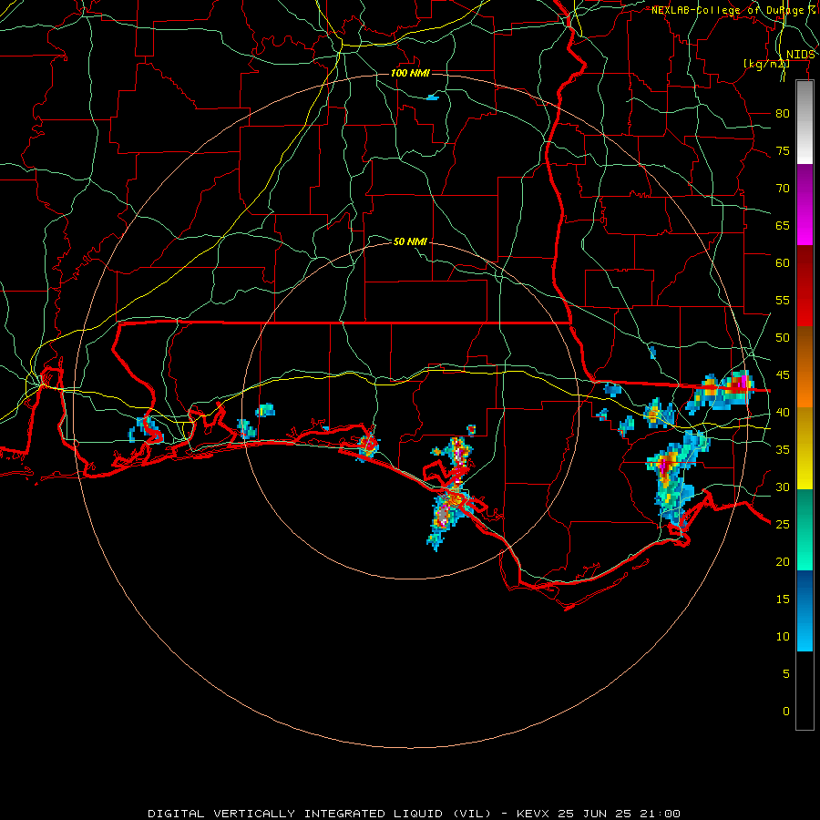
Task: Click the 0 value on the VIL scale
Action: pyautogui.click(x=786, y=712)
